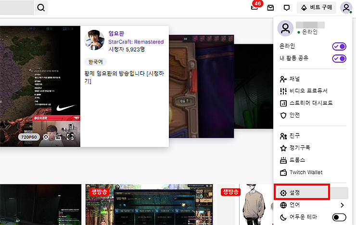Click the top-right profile avatar icon
Image resolution: width=356 pixels, height=225 pixels.
coord(346,8)
